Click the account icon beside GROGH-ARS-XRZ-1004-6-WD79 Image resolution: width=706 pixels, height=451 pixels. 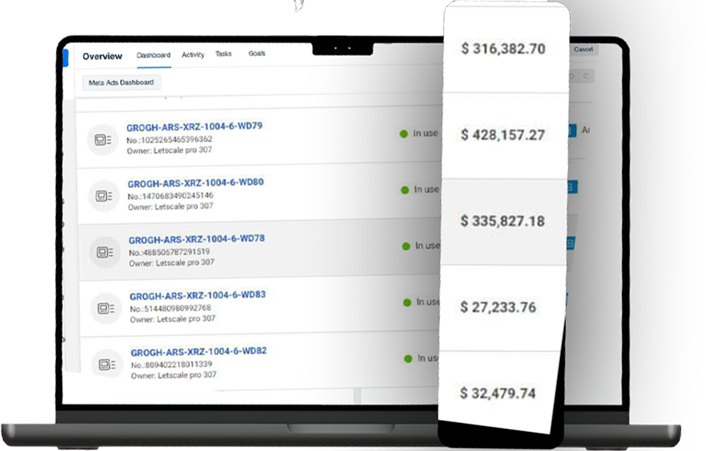pyautogui.click(x=102, y=140)
